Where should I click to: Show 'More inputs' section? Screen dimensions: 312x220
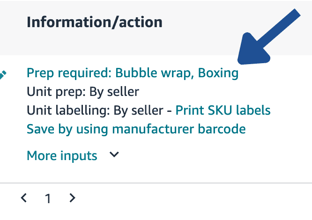pyautogui.click(x=62, y=155)
